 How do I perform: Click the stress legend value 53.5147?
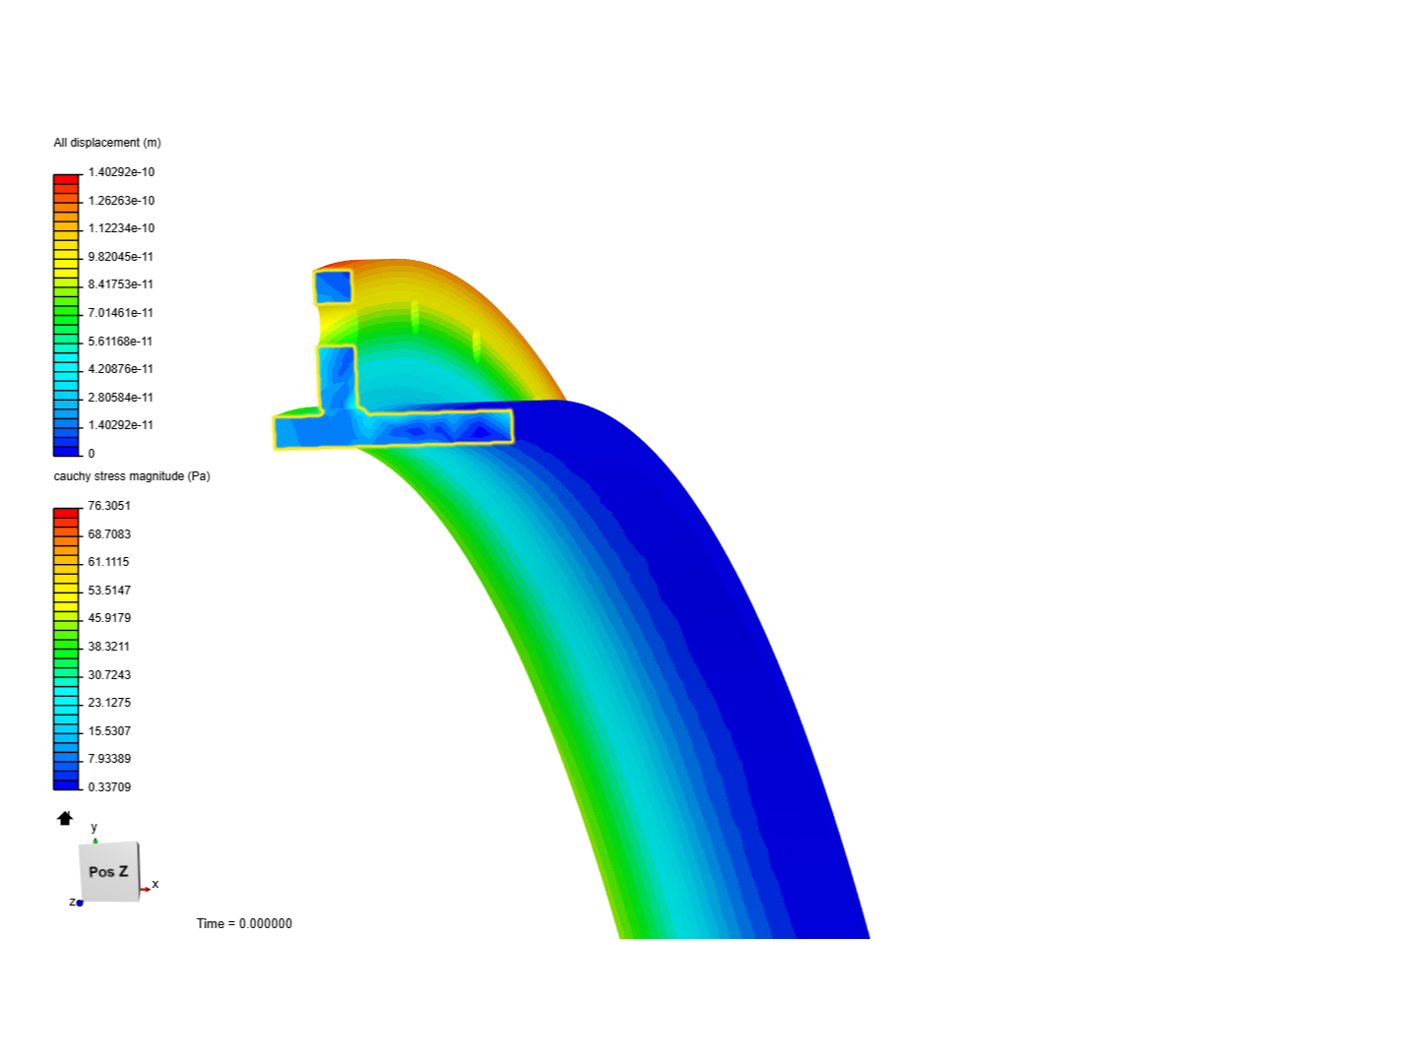click(109, 591)
